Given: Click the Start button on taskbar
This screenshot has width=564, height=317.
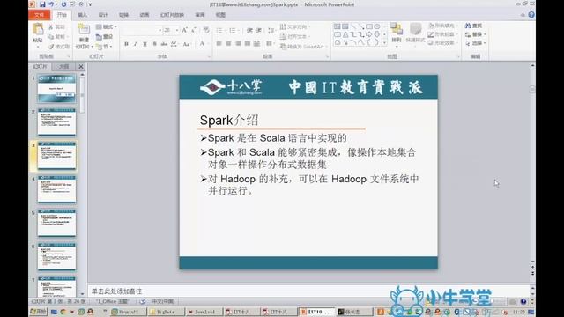Looking at the screenshot, I should (x=38, y=312).
